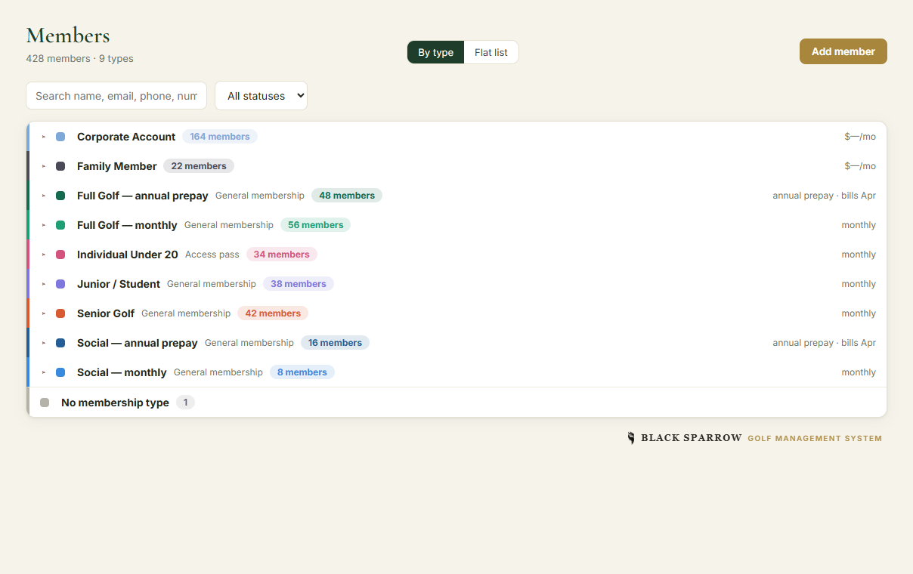
Task: Click the 34 members badge
Action: [x=282, y=255]
